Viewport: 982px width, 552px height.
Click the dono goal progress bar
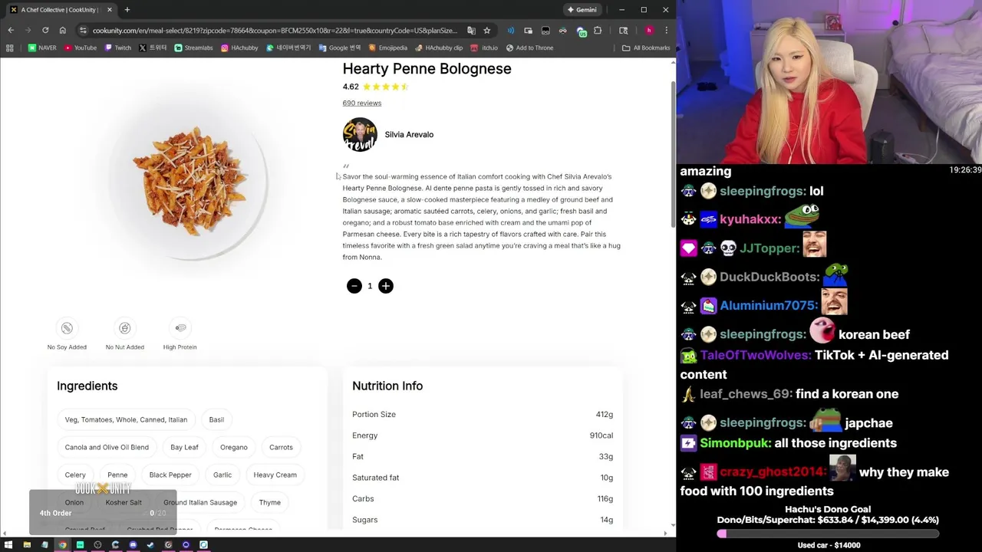click(x=829, y=534)
